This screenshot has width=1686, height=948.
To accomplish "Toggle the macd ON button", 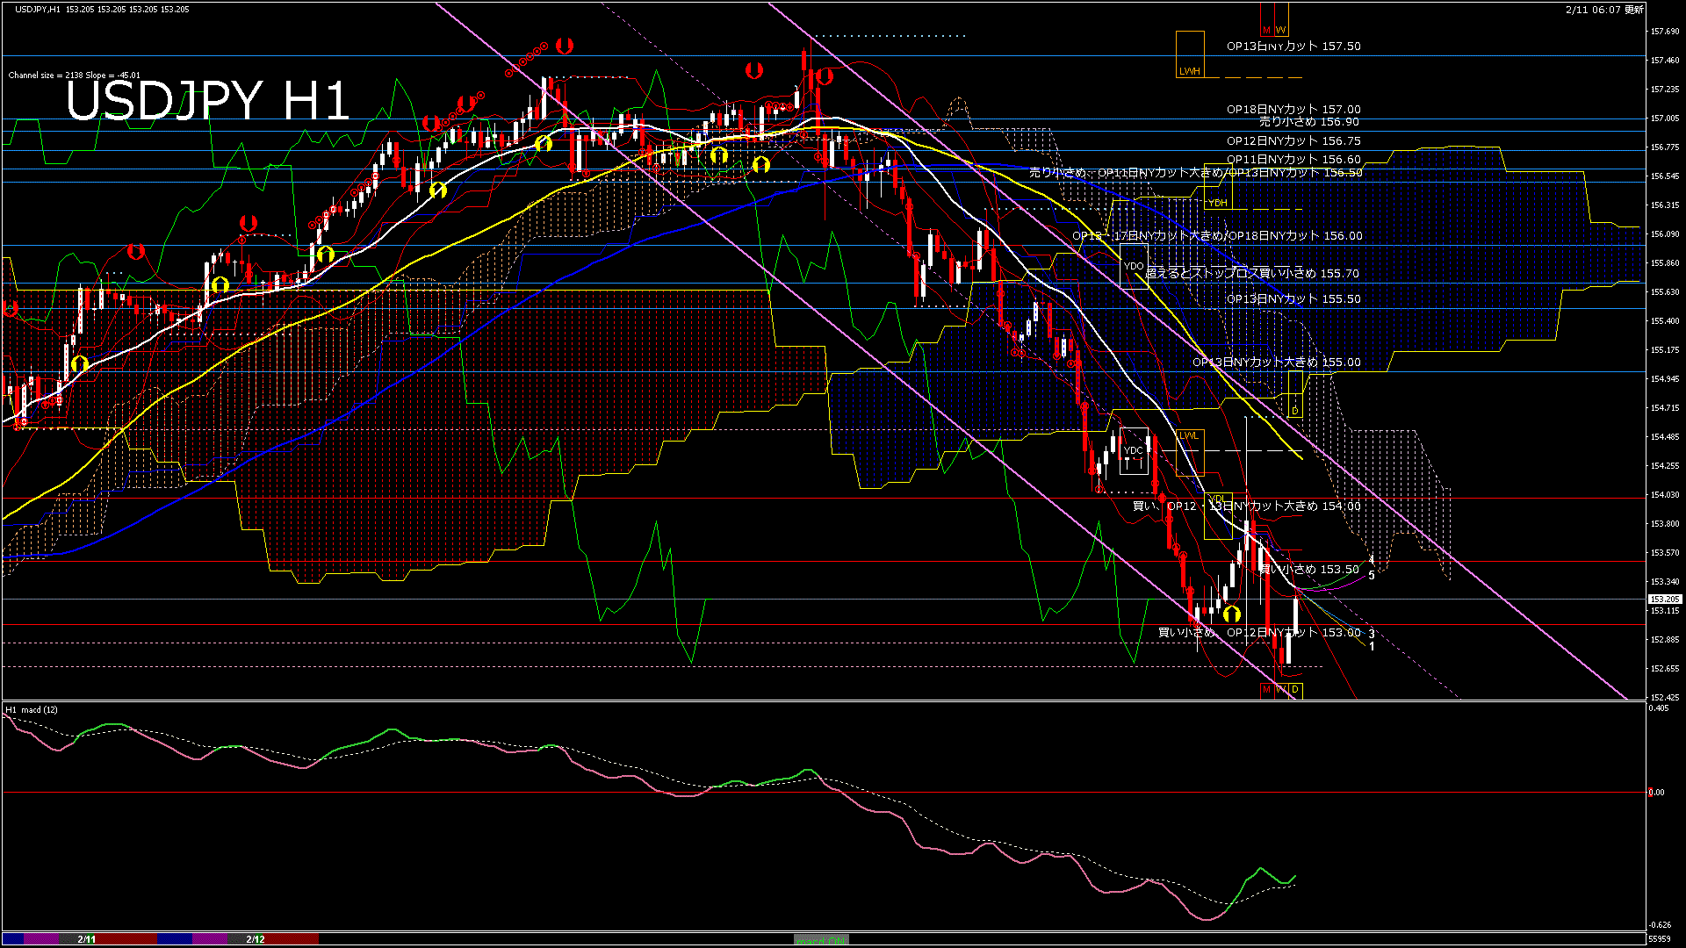I will (x=821, y=940).
